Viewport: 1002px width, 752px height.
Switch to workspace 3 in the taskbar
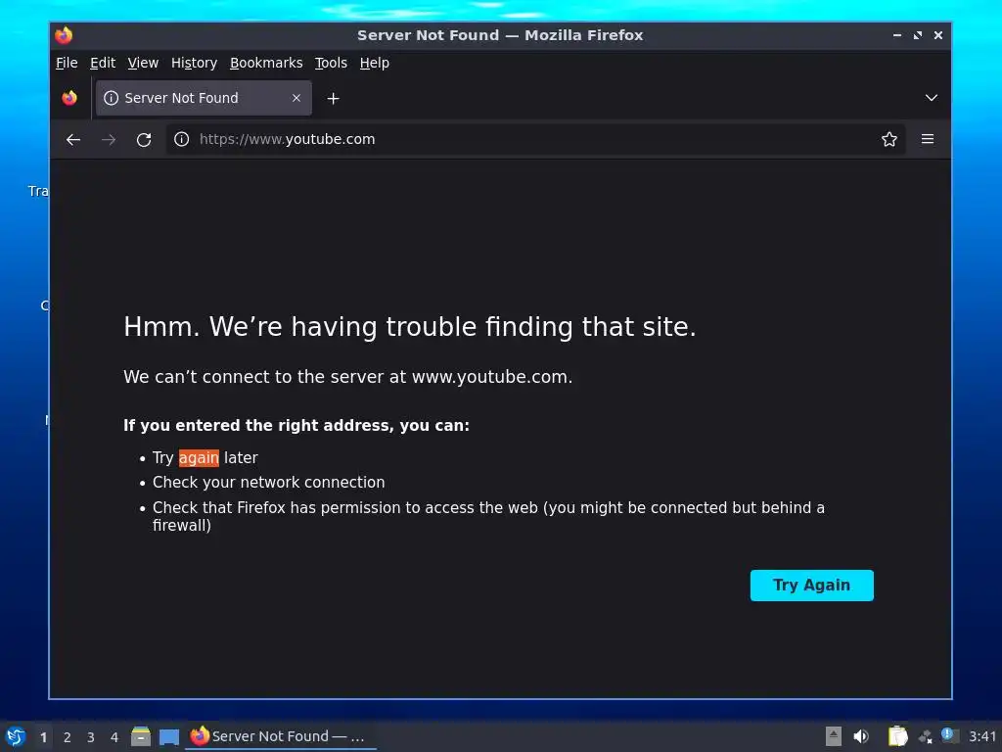91,736
